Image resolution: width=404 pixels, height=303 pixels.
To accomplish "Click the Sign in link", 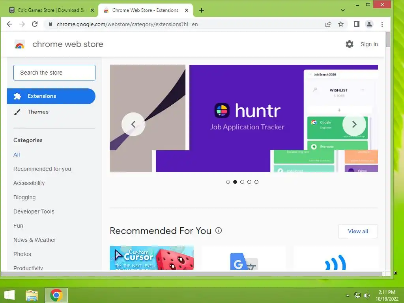I will 369,44.
